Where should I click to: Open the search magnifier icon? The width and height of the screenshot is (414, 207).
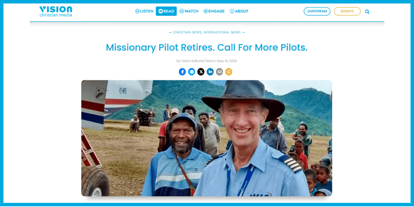[367, 12]
